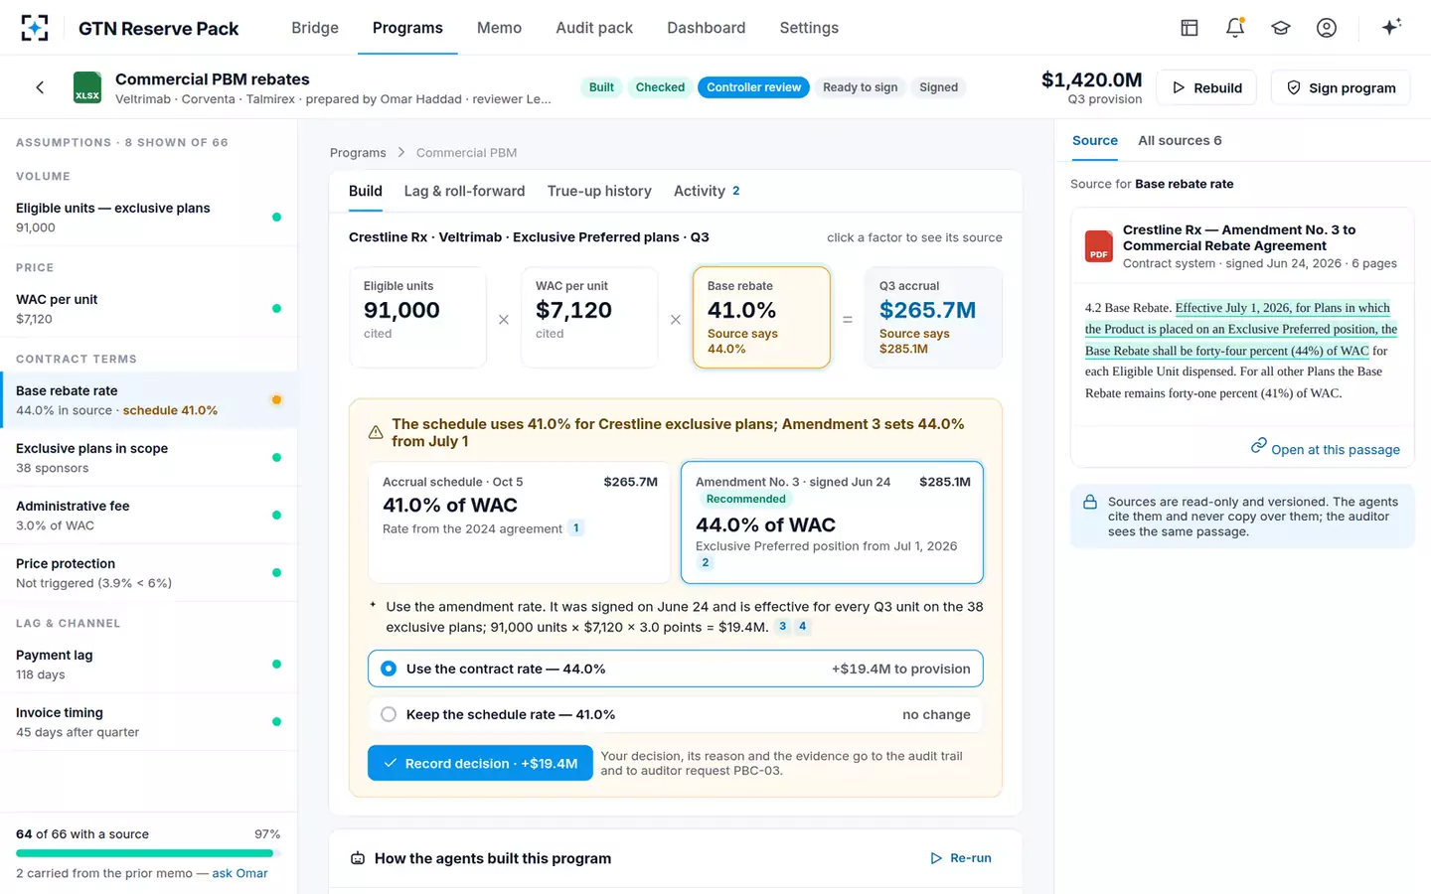
Task: Click the ask Omar link
Action: 239,873
